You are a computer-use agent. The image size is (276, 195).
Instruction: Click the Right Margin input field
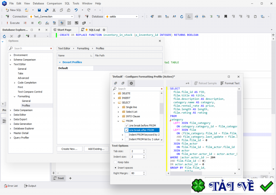tap(136, 173)
